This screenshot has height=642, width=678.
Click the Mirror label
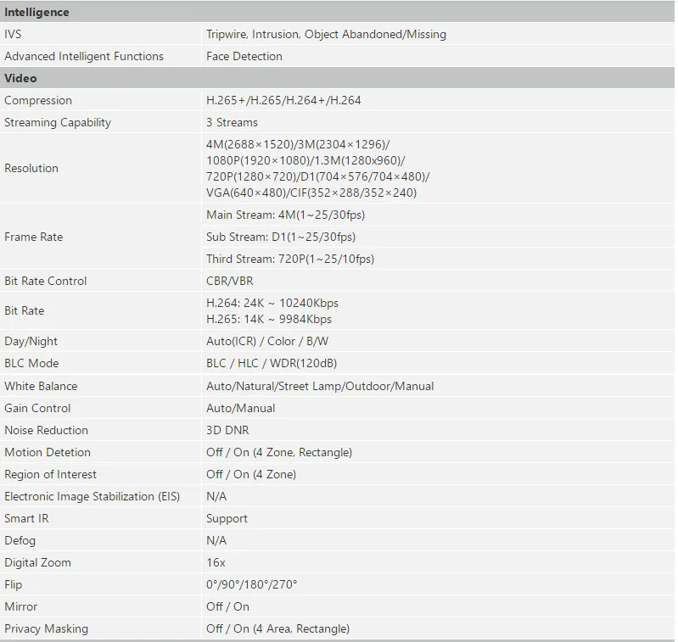click(20, 606)
